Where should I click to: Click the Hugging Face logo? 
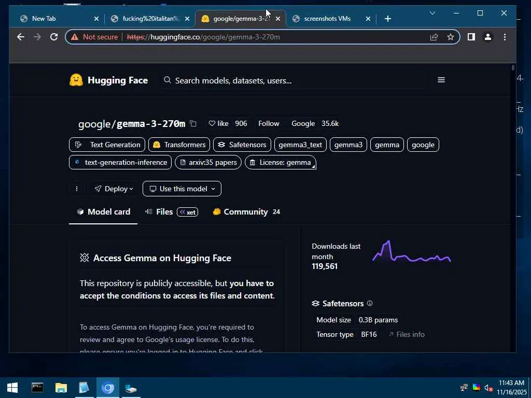(x=109, y=80)
